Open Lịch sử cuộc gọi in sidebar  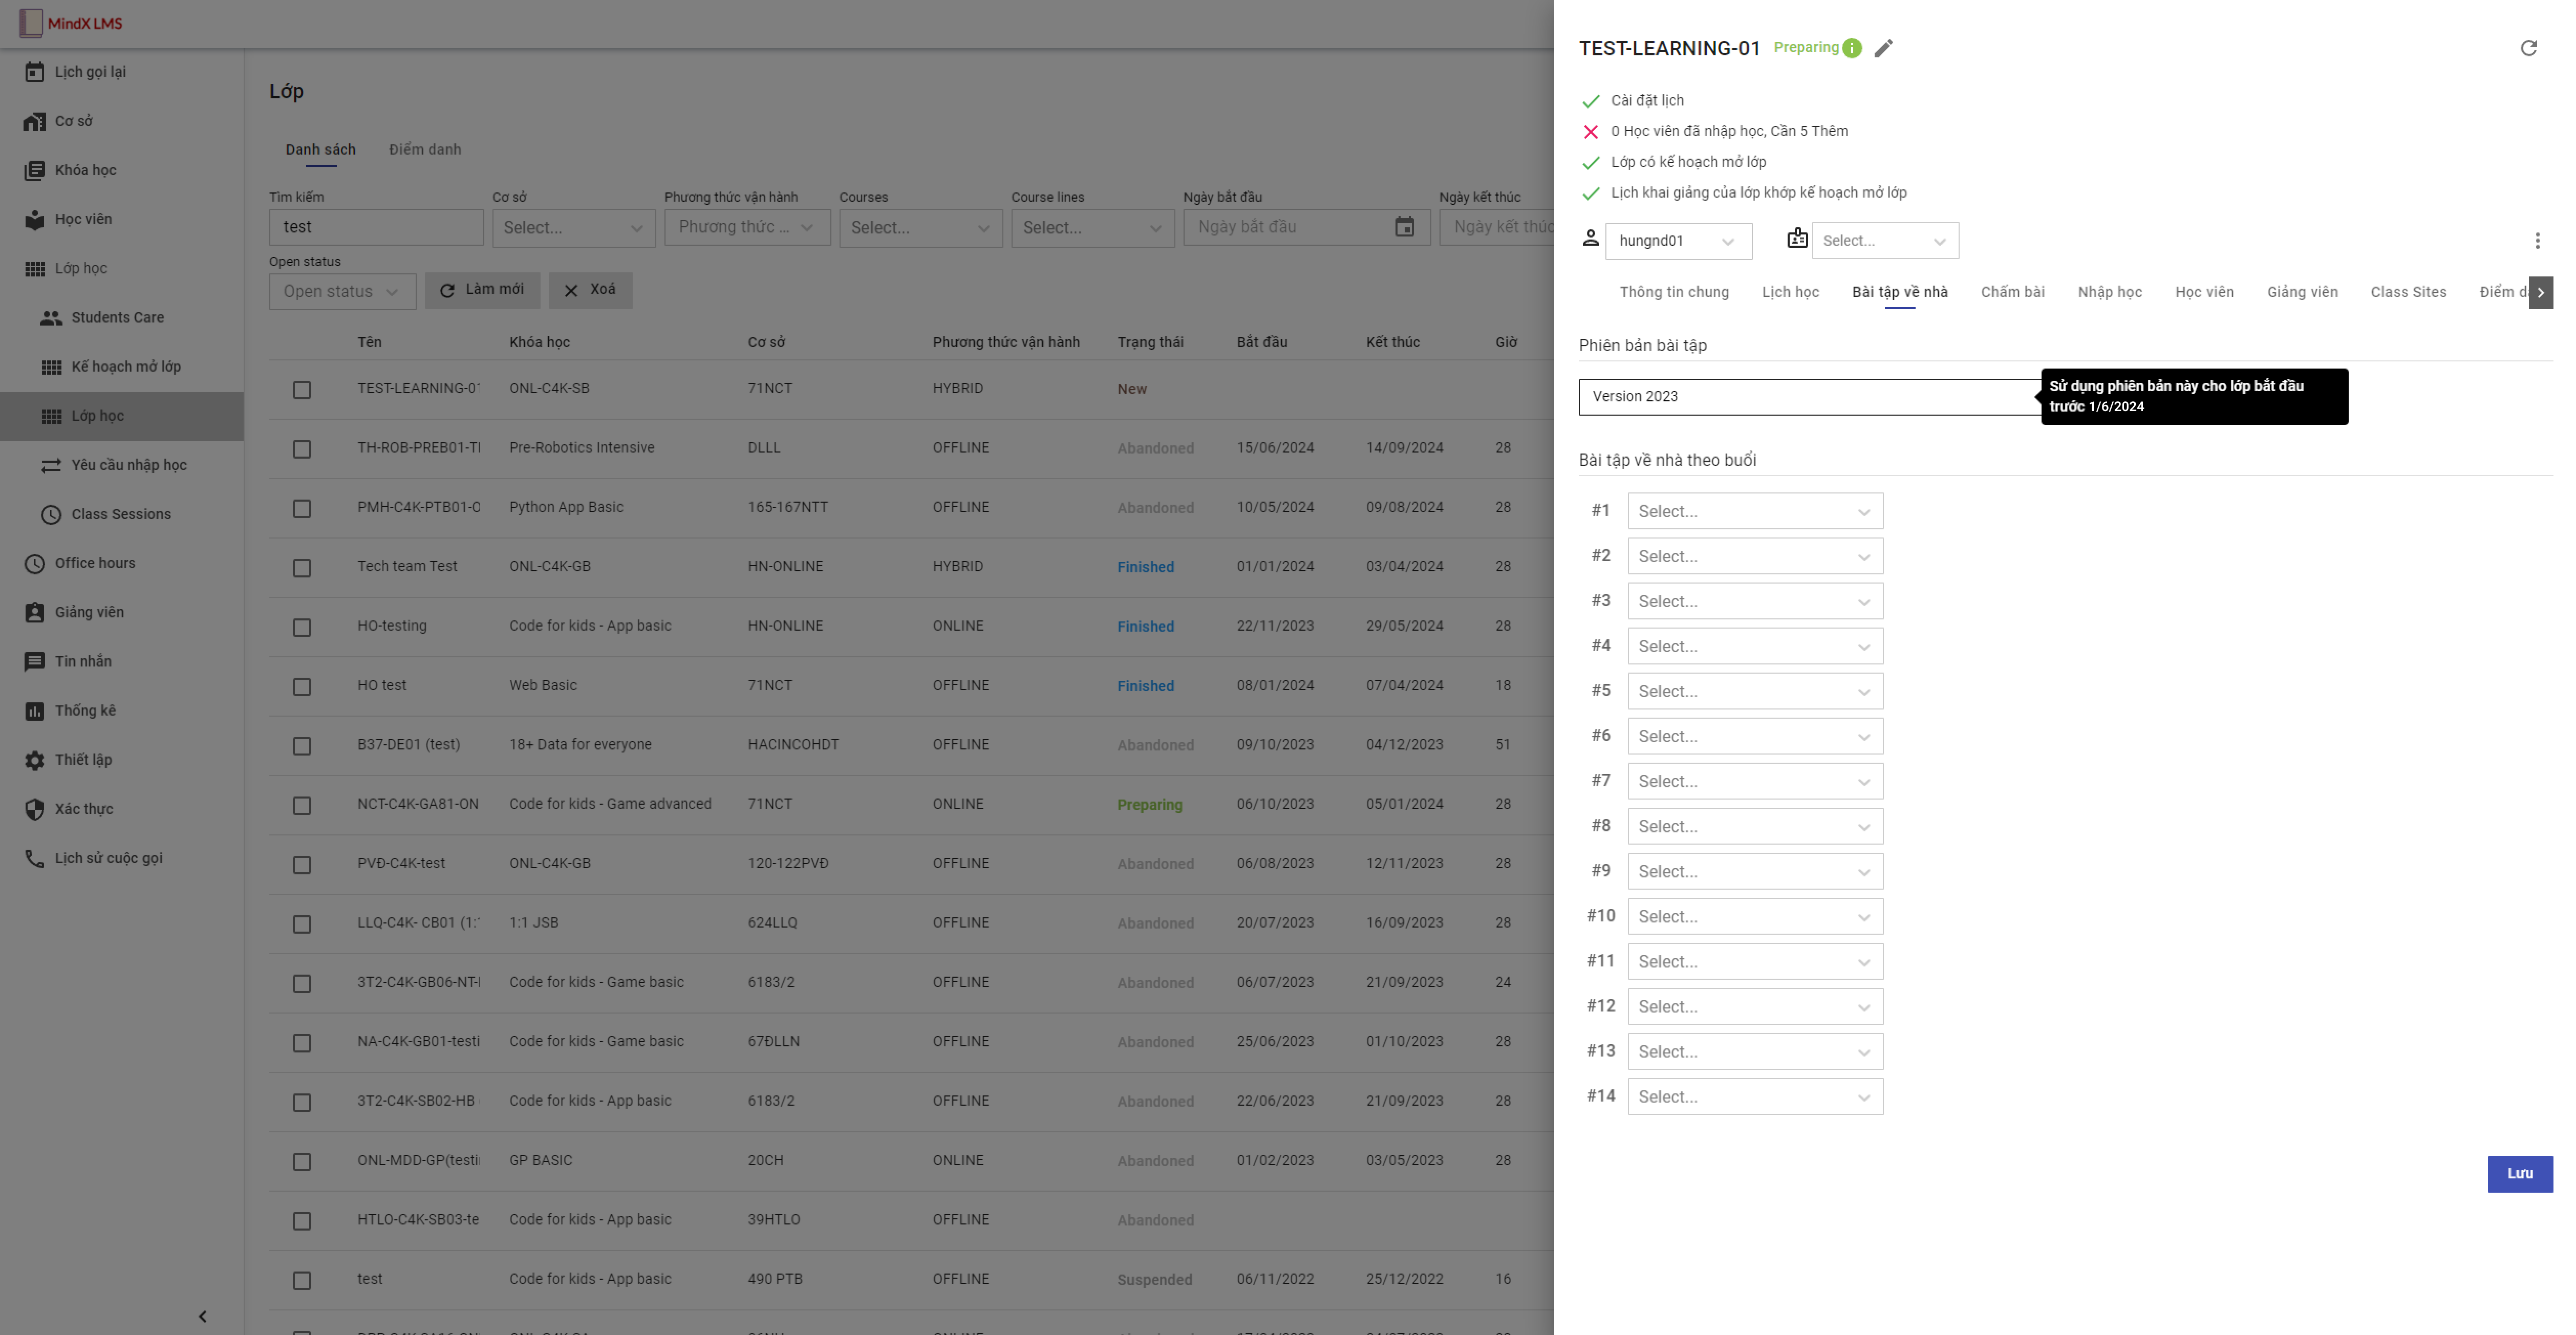coord(108,857)
